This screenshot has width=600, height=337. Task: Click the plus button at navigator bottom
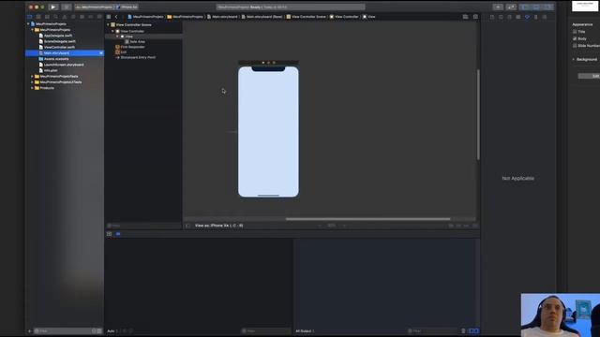(29, 330)
